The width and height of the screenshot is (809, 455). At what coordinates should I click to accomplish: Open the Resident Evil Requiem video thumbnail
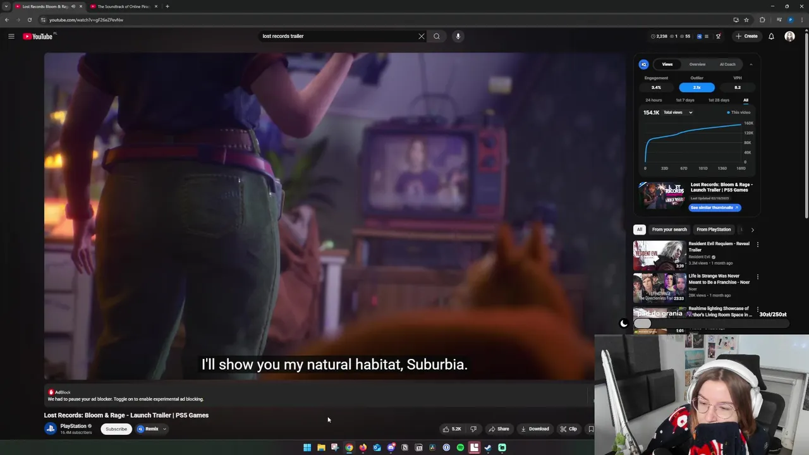point(659,255)
